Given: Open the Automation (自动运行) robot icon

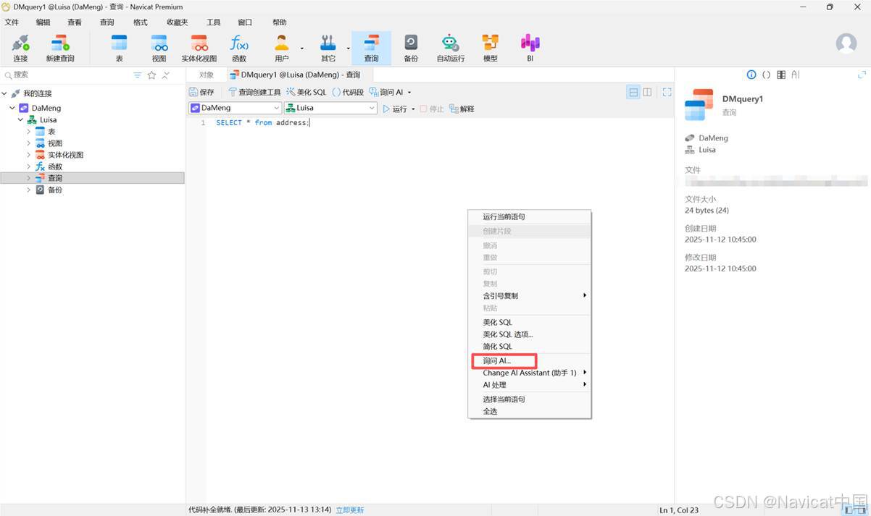Looking at the screenshot, I should [450, 48].
